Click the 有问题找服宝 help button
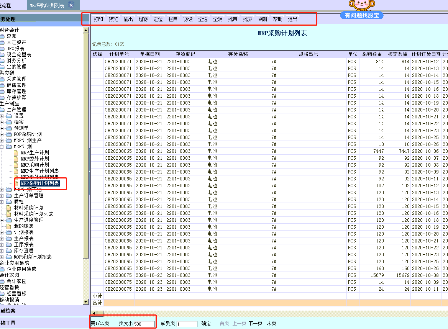The width and height of the screenshot is (448, 329). tap(362, 15)
